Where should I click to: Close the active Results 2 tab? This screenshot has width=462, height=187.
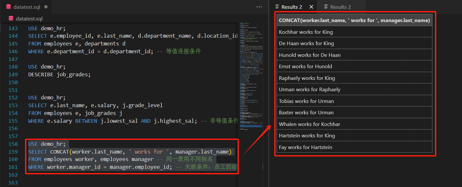pyautogui.click(x=311, y=7)
